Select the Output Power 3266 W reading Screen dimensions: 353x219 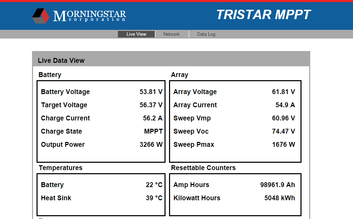151,144
